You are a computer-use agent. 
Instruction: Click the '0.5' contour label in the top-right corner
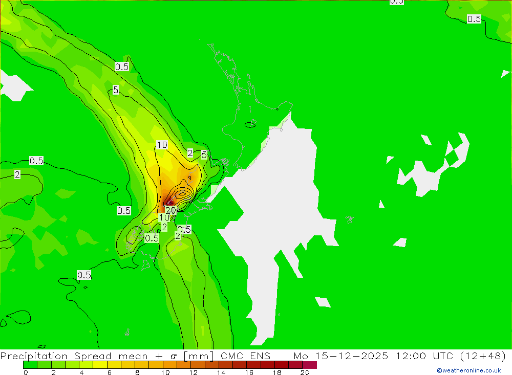tap(474, 19)
